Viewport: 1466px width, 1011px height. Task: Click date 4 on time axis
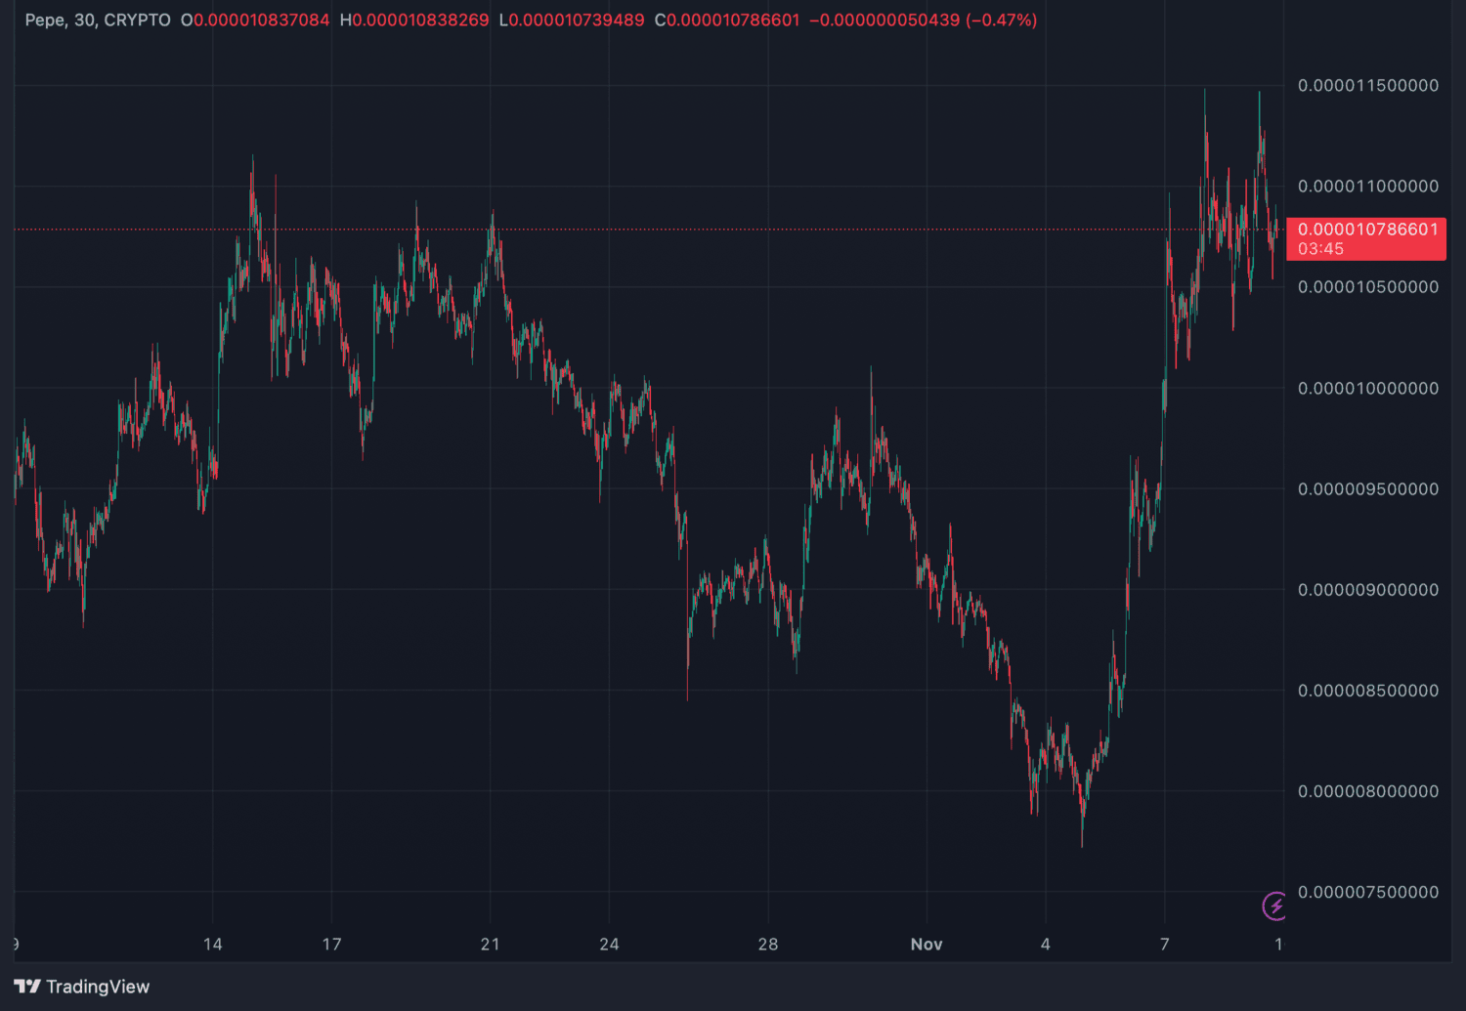[x=1045, y=945]
